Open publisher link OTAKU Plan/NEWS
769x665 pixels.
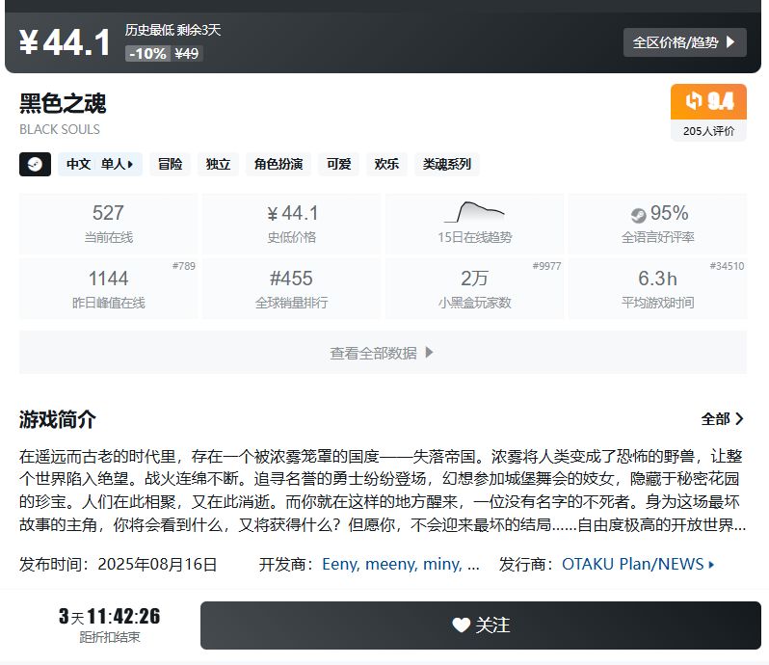pyautogui.click(x=638, y=564)
